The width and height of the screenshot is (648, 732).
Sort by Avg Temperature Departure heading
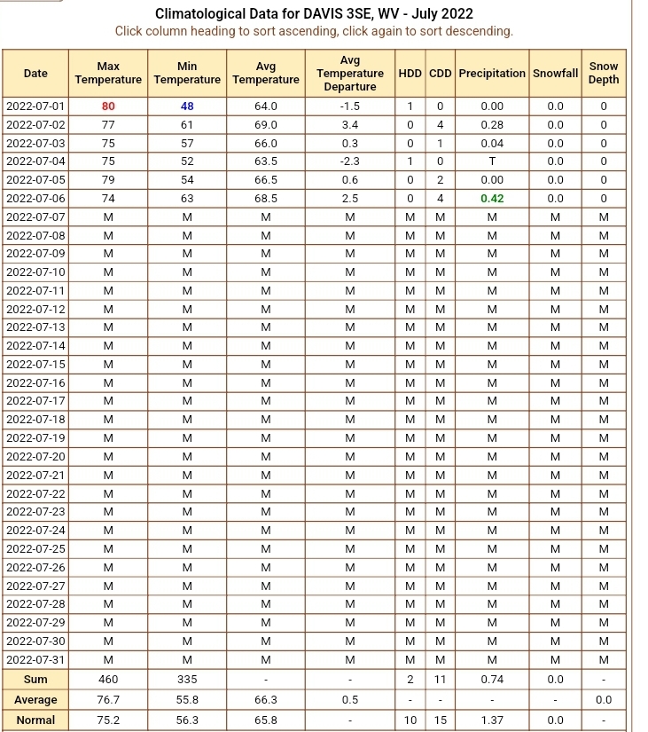350,74
